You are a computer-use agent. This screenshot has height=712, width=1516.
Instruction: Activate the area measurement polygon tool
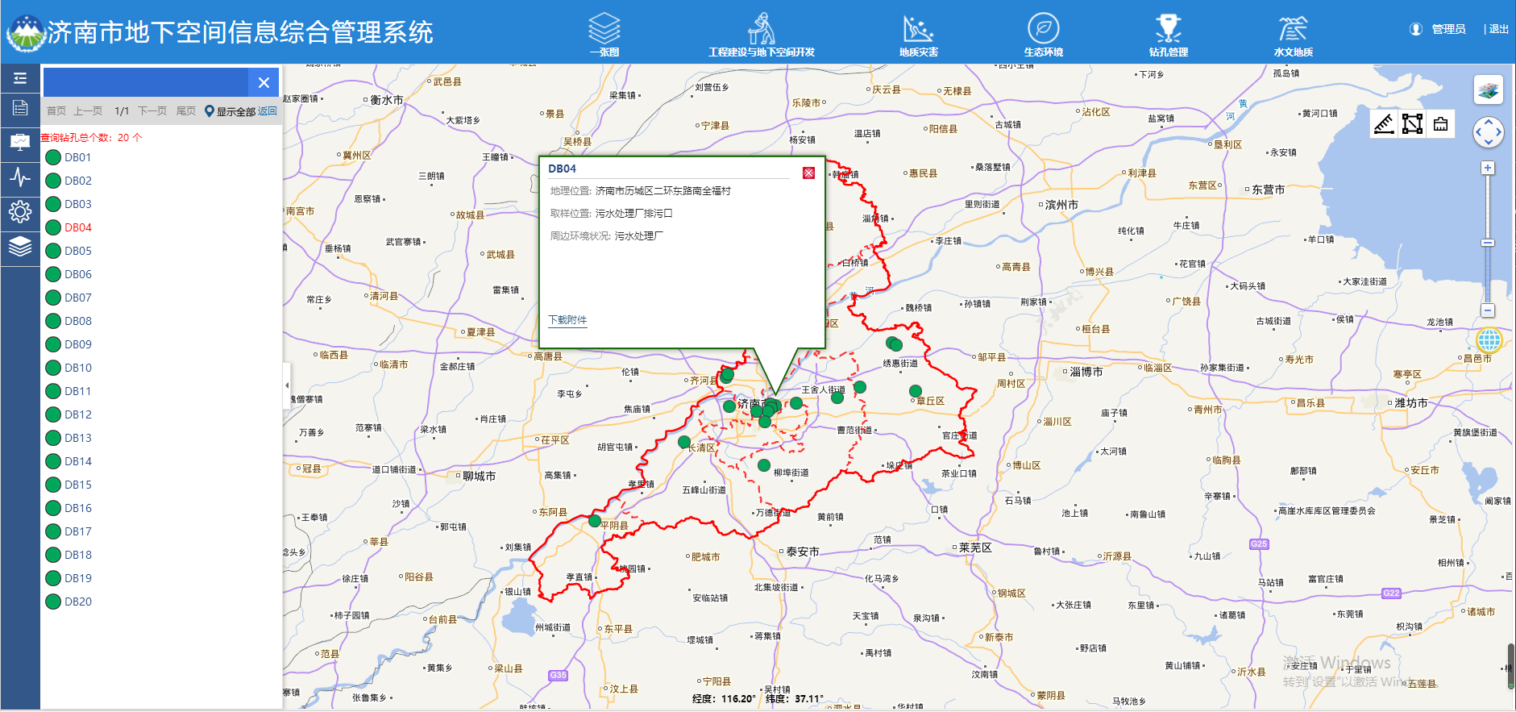pos(1412,124)
